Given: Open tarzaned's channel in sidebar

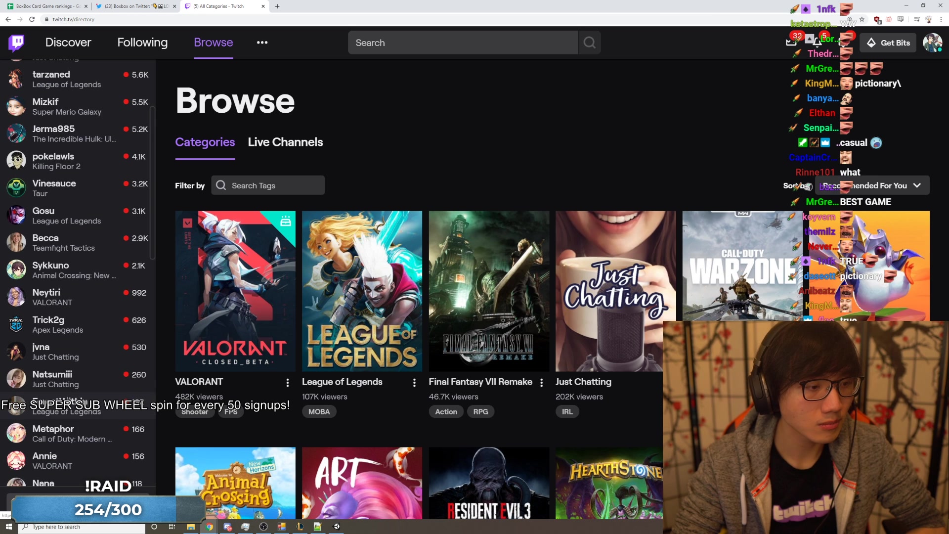Looking at the screenshot, I should pyautogui.click(x=77, y=79).
